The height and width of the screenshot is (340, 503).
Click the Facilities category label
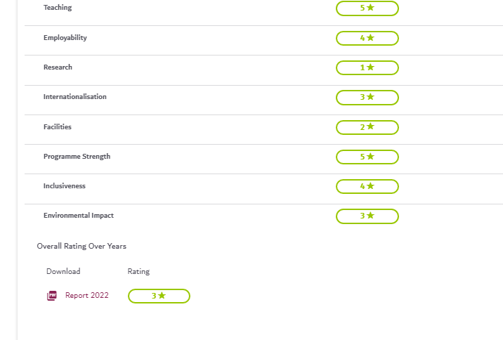click(58, 127)
